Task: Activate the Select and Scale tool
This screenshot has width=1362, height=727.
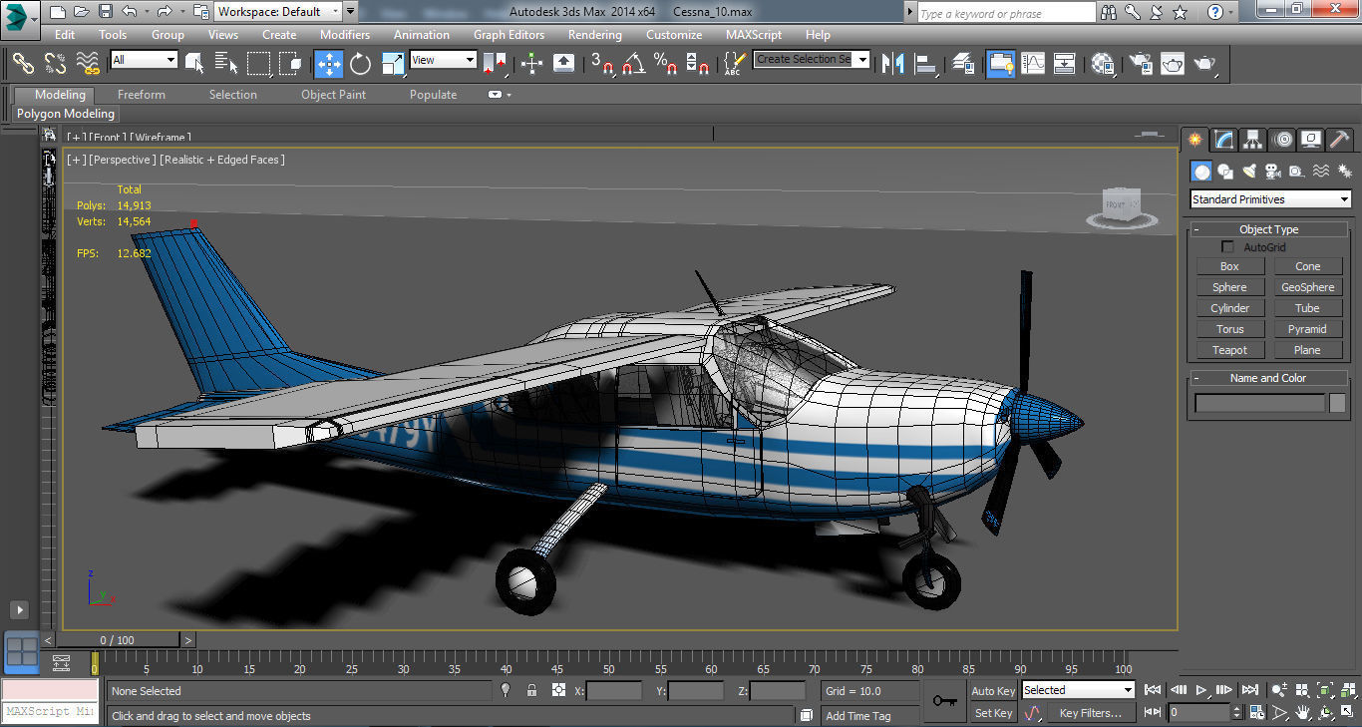Action: [393, 64]
